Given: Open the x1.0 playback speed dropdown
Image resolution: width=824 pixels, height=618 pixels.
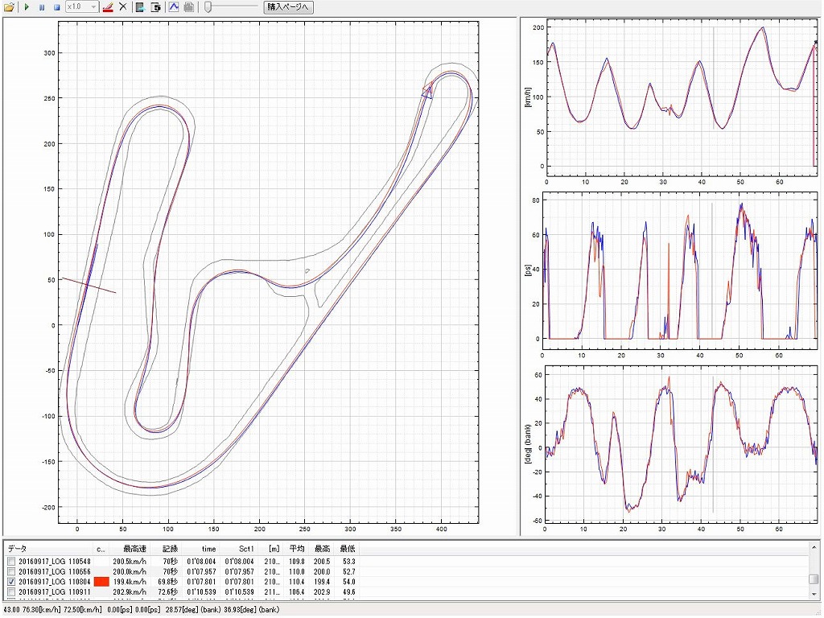Looking at the screenshot, I should [93, 7].
